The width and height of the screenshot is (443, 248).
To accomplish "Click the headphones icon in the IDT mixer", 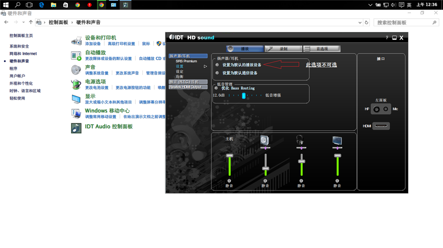I will point(300,139).
